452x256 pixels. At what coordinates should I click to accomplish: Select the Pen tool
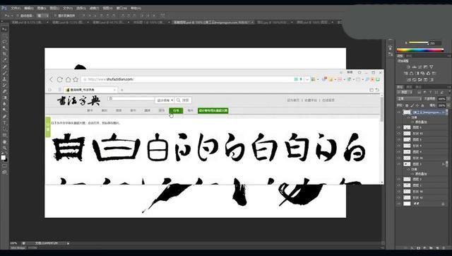coord(4,117)
